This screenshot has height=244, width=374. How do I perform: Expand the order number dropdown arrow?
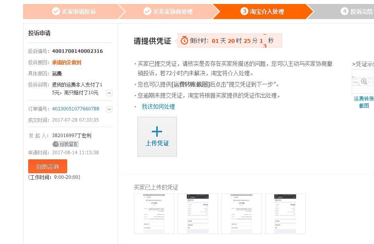click(x=109, y=109)
